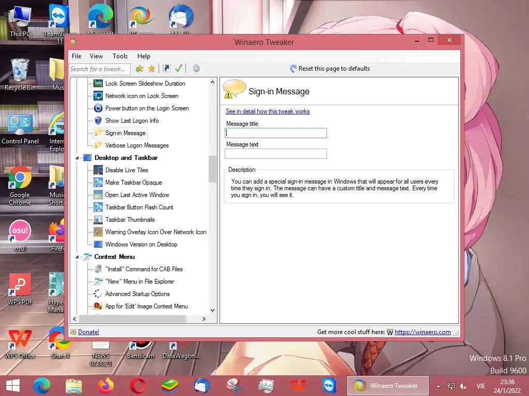The width and height of the screenshot is (529, 396).
Task: Select the WPS PDF desktop icon
Action: point(20,289)
